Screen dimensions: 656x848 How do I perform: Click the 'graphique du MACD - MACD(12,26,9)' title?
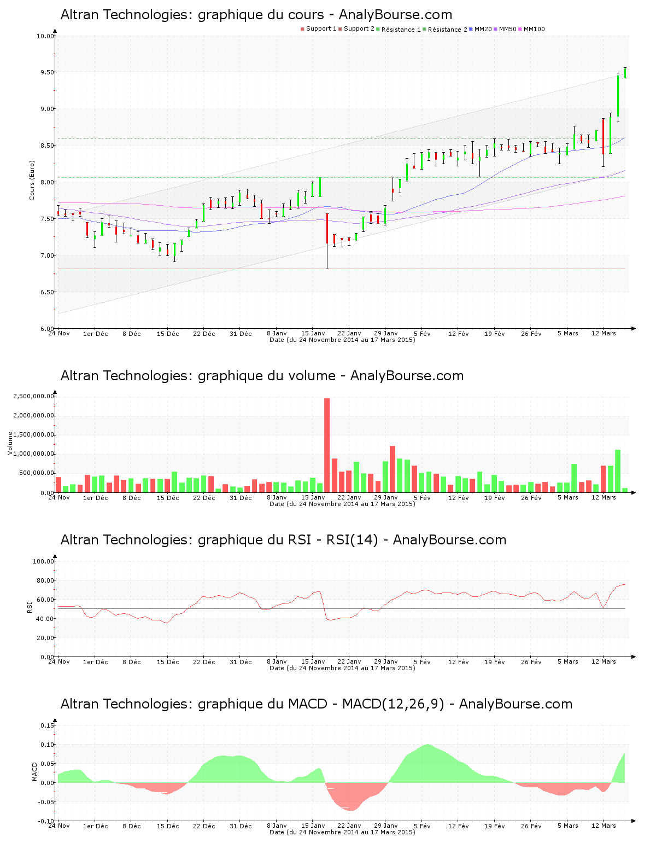[x=317, y=704]
